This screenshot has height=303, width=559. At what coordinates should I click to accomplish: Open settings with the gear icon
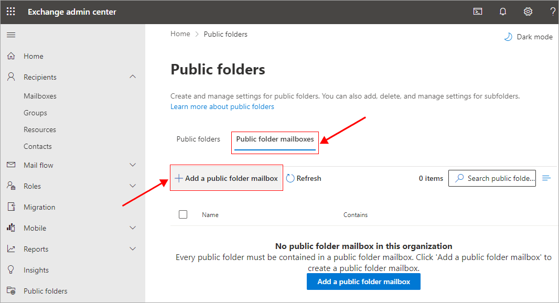click(x=528, y=11)
